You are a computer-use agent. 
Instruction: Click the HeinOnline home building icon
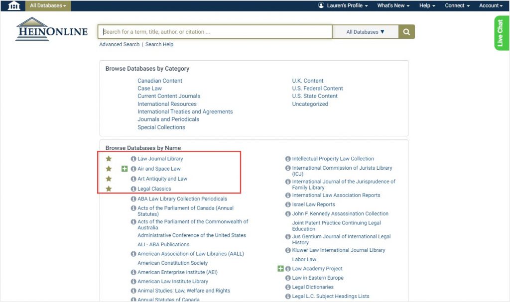click(x=13, y=5)
